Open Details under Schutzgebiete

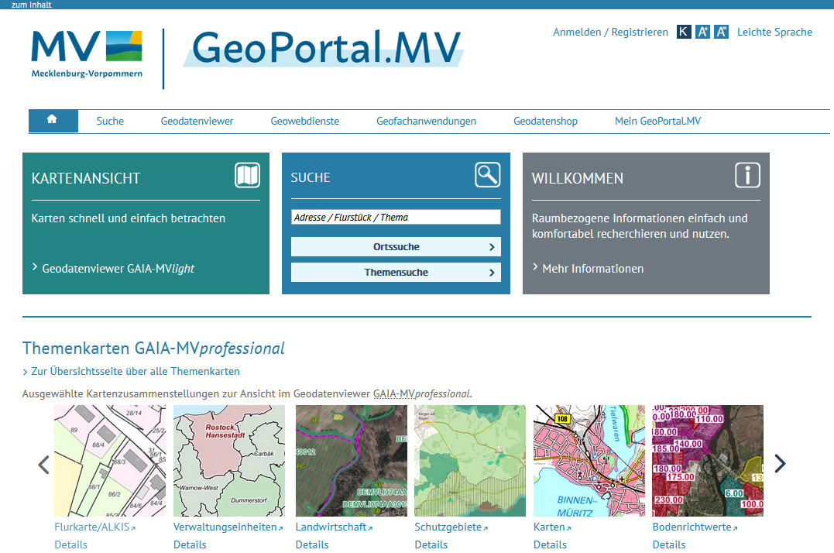(x=431, y=544)
